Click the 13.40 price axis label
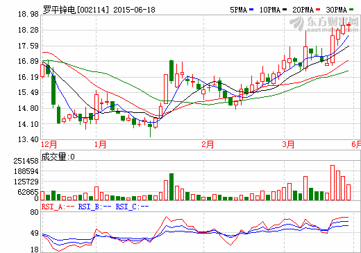Viewport: 361px width, 253px height. [x=28, y=139]
